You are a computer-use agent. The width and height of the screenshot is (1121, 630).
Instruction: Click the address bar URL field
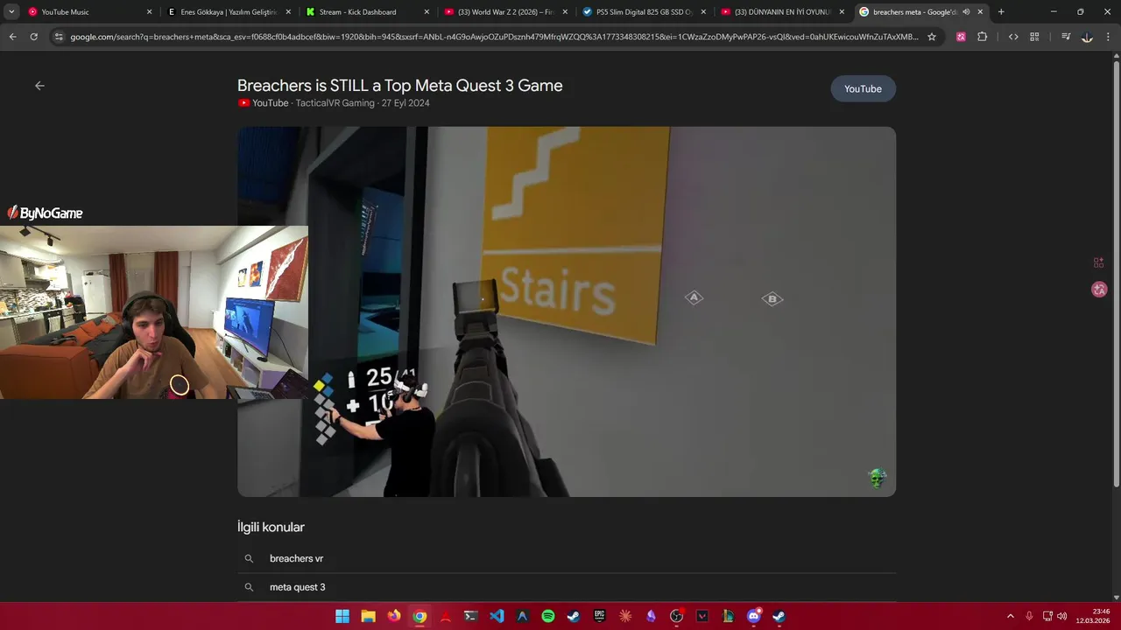(x=495, y=37)
